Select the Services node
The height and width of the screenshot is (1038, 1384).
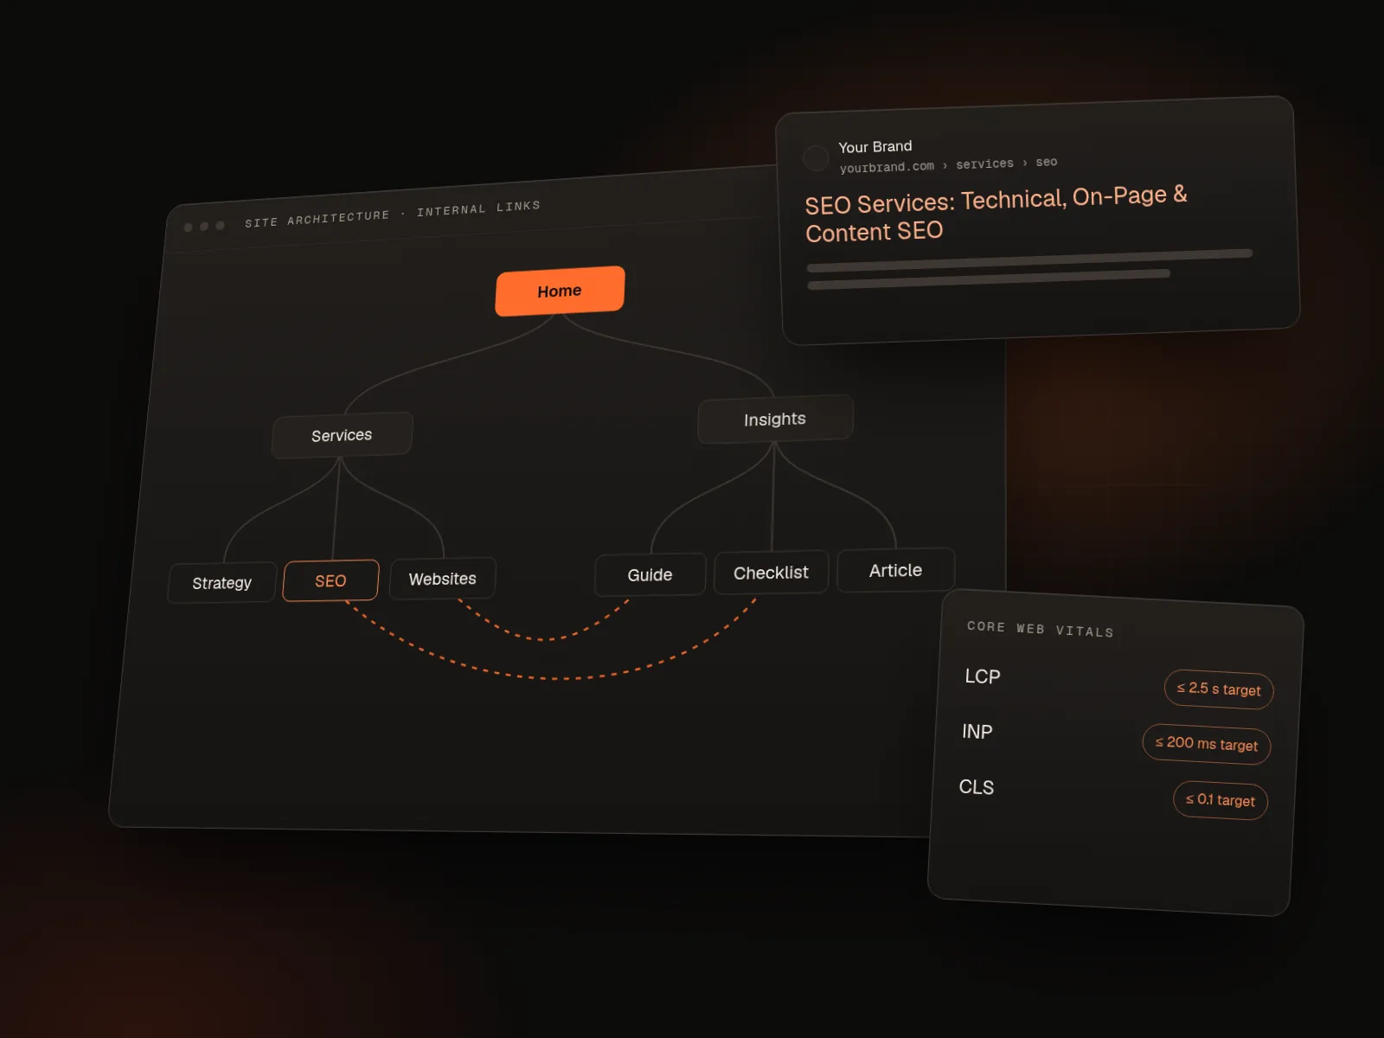pos(342,435)
